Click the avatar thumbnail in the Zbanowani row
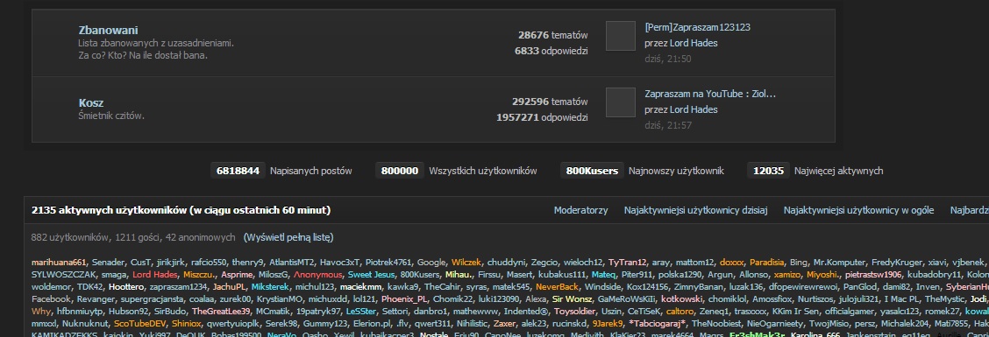This screenshot has height=337, width=989. 620,35
